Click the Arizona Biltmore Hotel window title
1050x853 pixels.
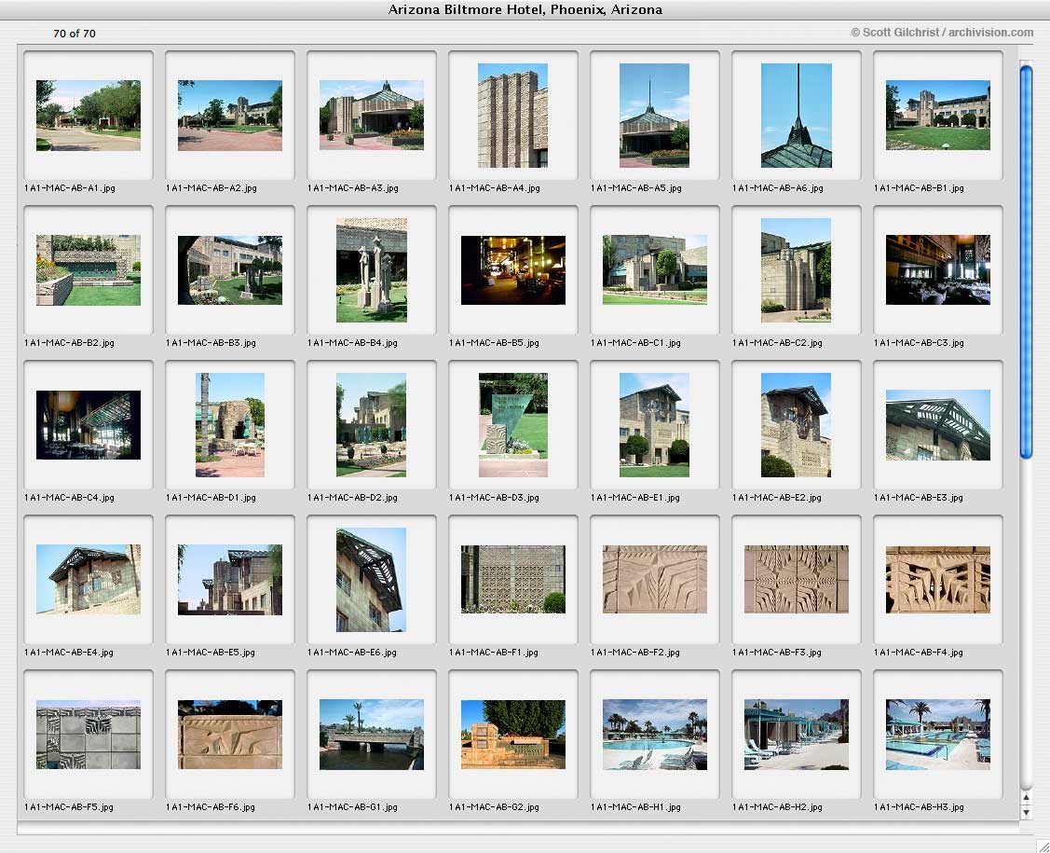pos(525,9)
